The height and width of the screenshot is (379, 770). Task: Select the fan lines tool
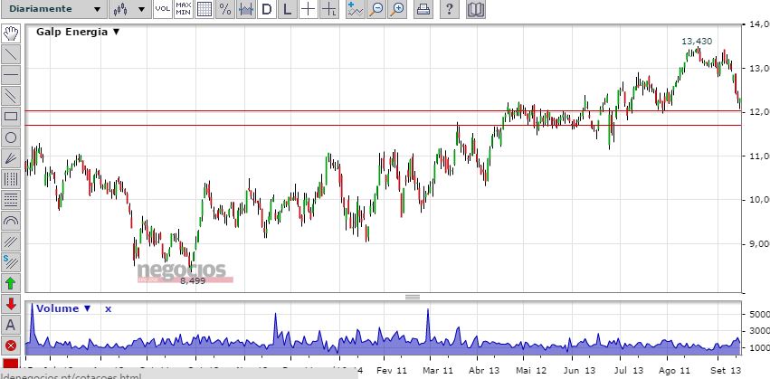pos(11,158)
